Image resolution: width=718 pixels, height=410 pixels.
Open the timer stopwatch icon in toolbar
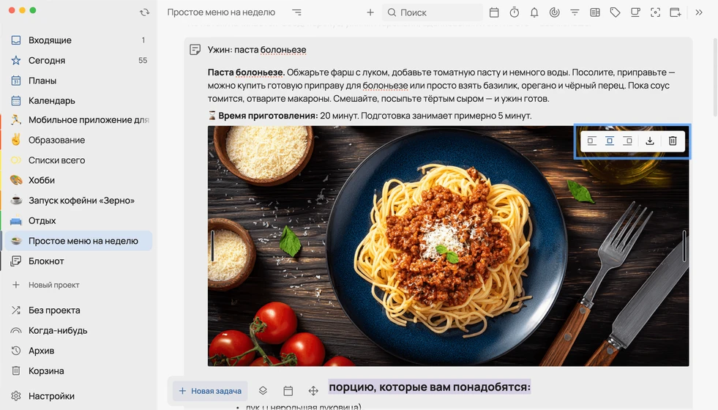point(515,12)
